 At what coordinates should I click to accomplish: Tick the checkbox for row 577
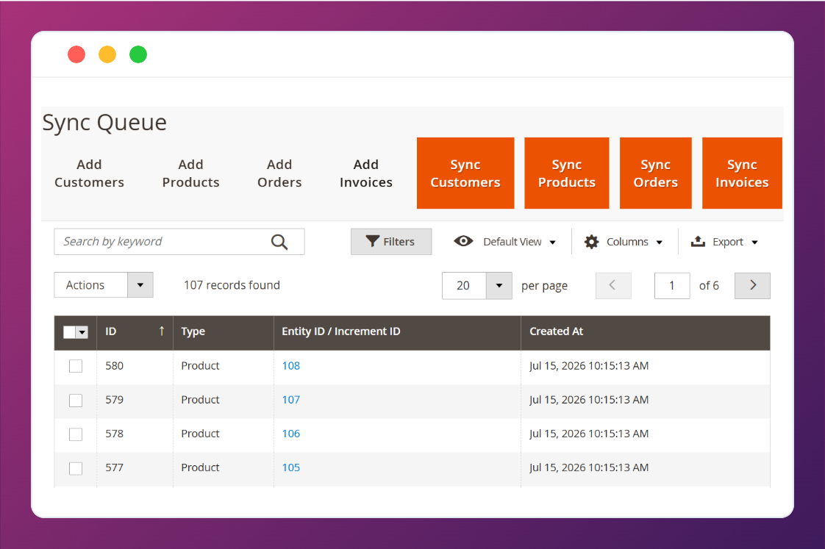(x=76, y=468)
